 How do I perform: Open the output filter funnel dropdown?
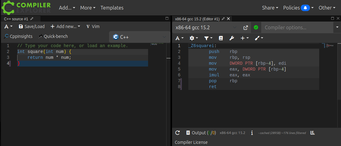click(x=208, y=38)
